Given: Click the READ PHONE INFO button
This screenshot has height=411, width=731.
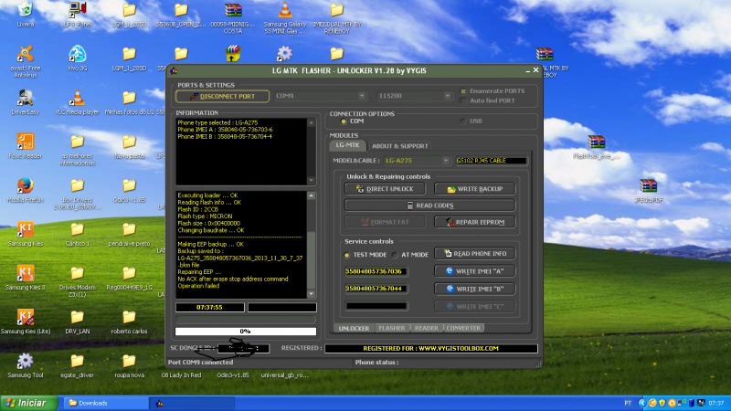Looking at the screenshot, I should [x=474, y=254].
